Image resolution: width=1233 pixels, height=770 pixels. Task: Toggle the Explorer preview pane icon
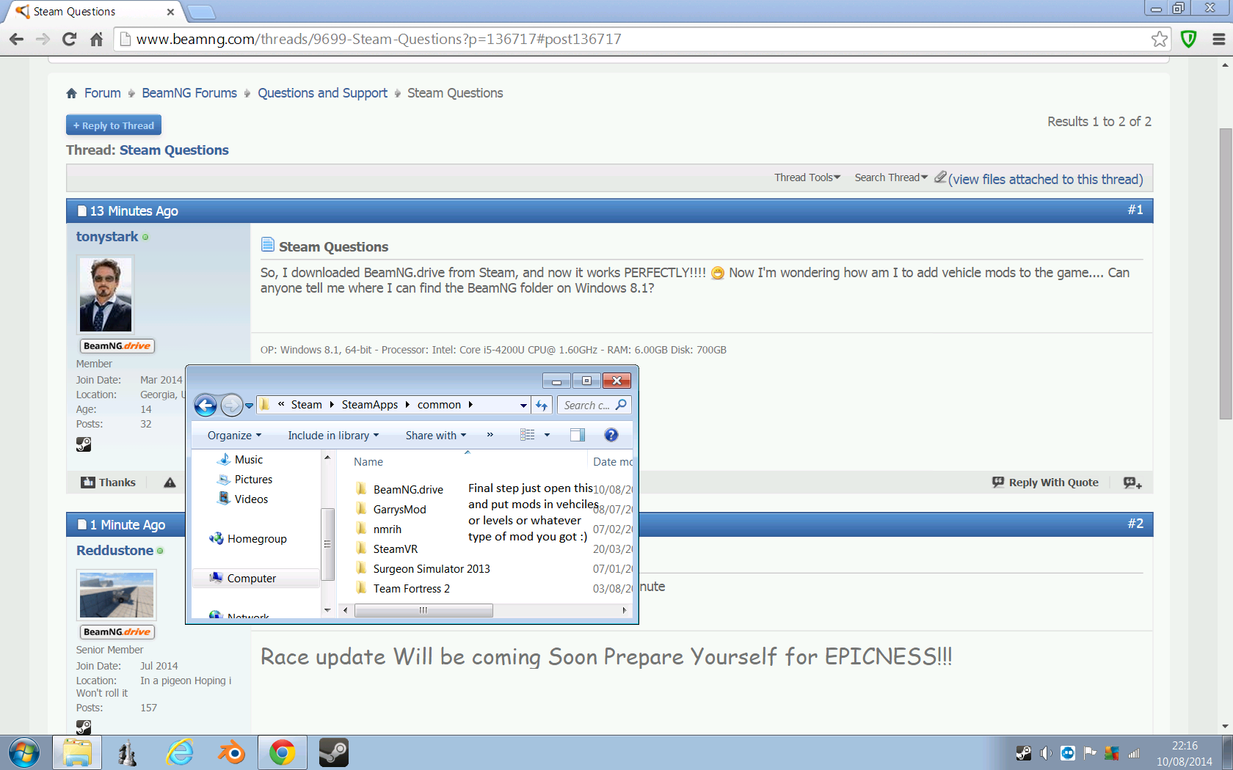click(x=578, y=435)
